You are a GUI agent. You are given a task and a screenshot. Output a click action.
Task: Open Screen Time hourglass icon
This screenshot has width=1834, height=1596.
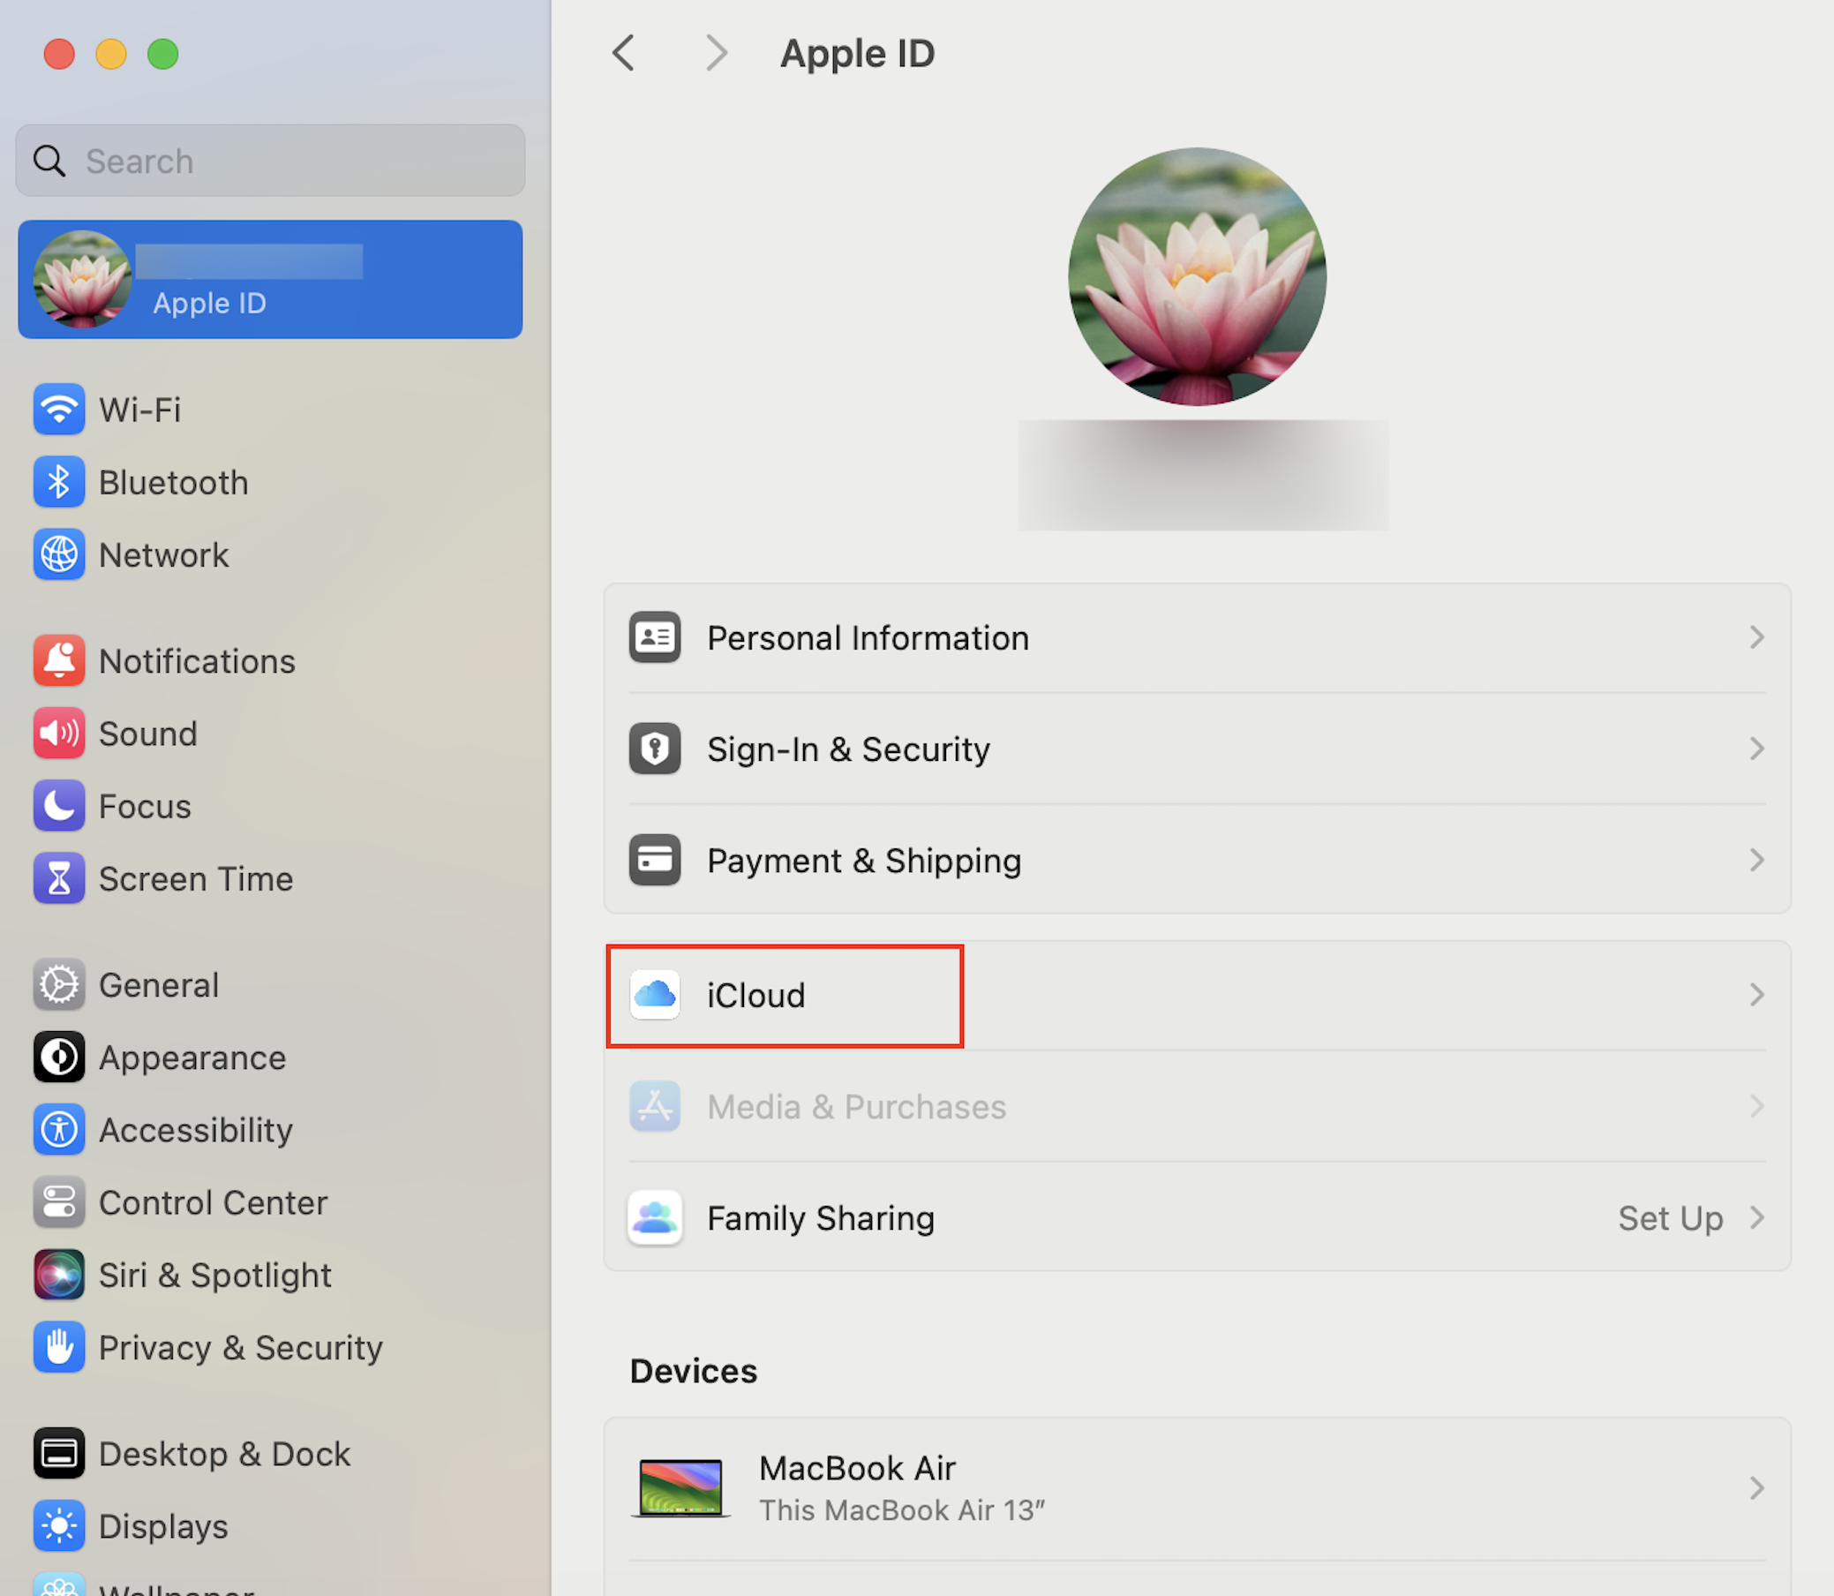[59, 878]
